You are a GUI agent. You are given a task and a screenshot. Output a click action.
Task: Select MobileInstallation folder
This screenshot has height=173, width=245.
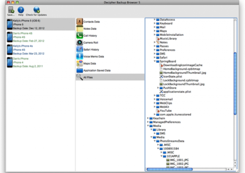pos(171,35)
